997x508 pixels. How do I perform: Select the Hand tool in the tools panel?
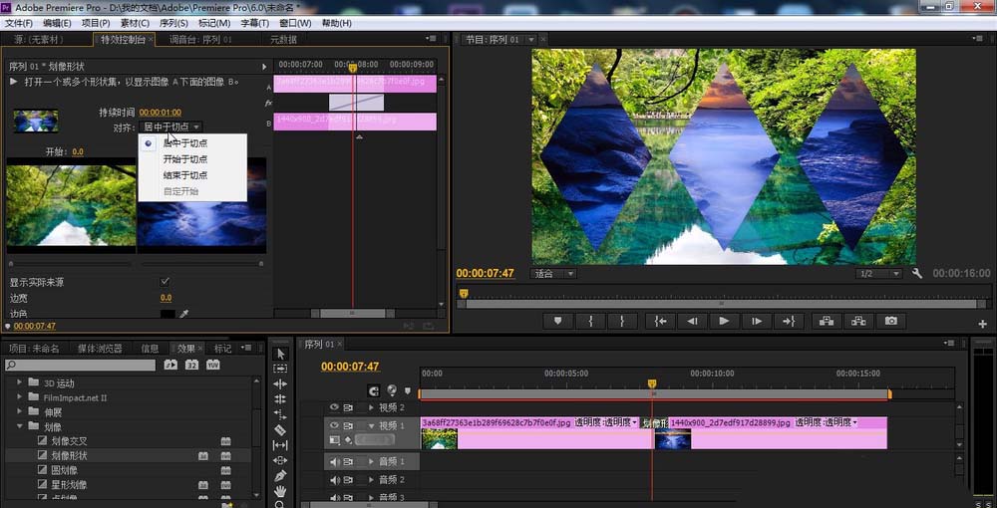(x=280, y=491)
